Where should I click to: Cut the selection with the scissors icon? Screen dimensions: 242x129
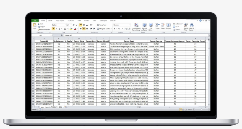pos(39,24)
